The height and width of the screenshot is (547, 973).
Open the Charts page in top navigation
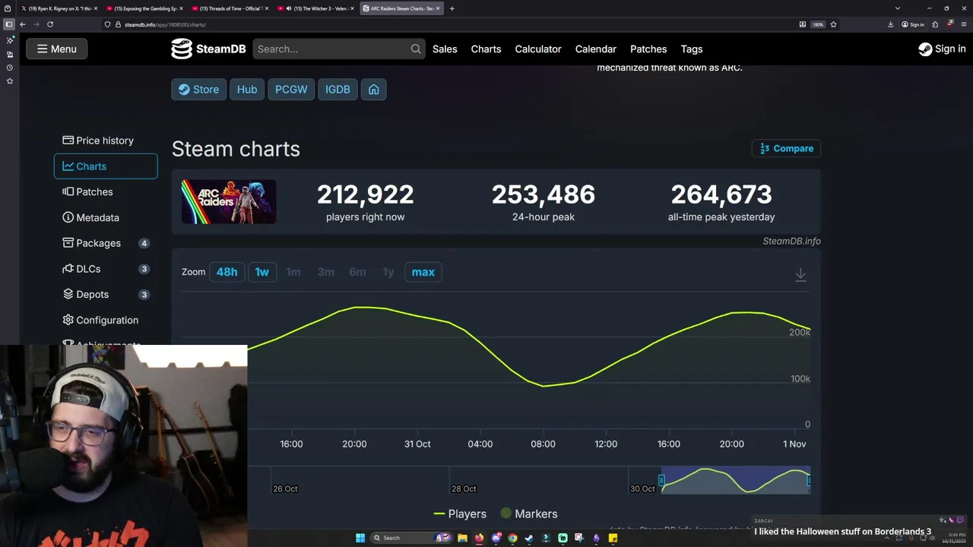486,49
